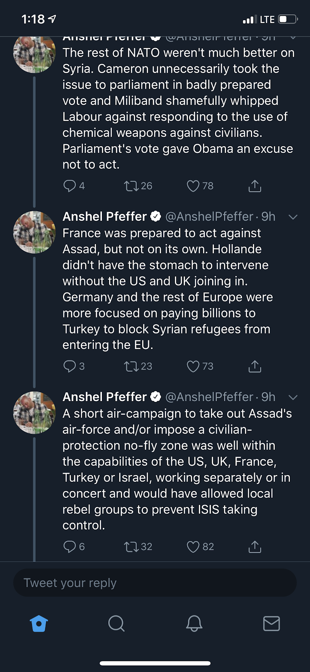Retweet the no-fly zone tweet

131,547
